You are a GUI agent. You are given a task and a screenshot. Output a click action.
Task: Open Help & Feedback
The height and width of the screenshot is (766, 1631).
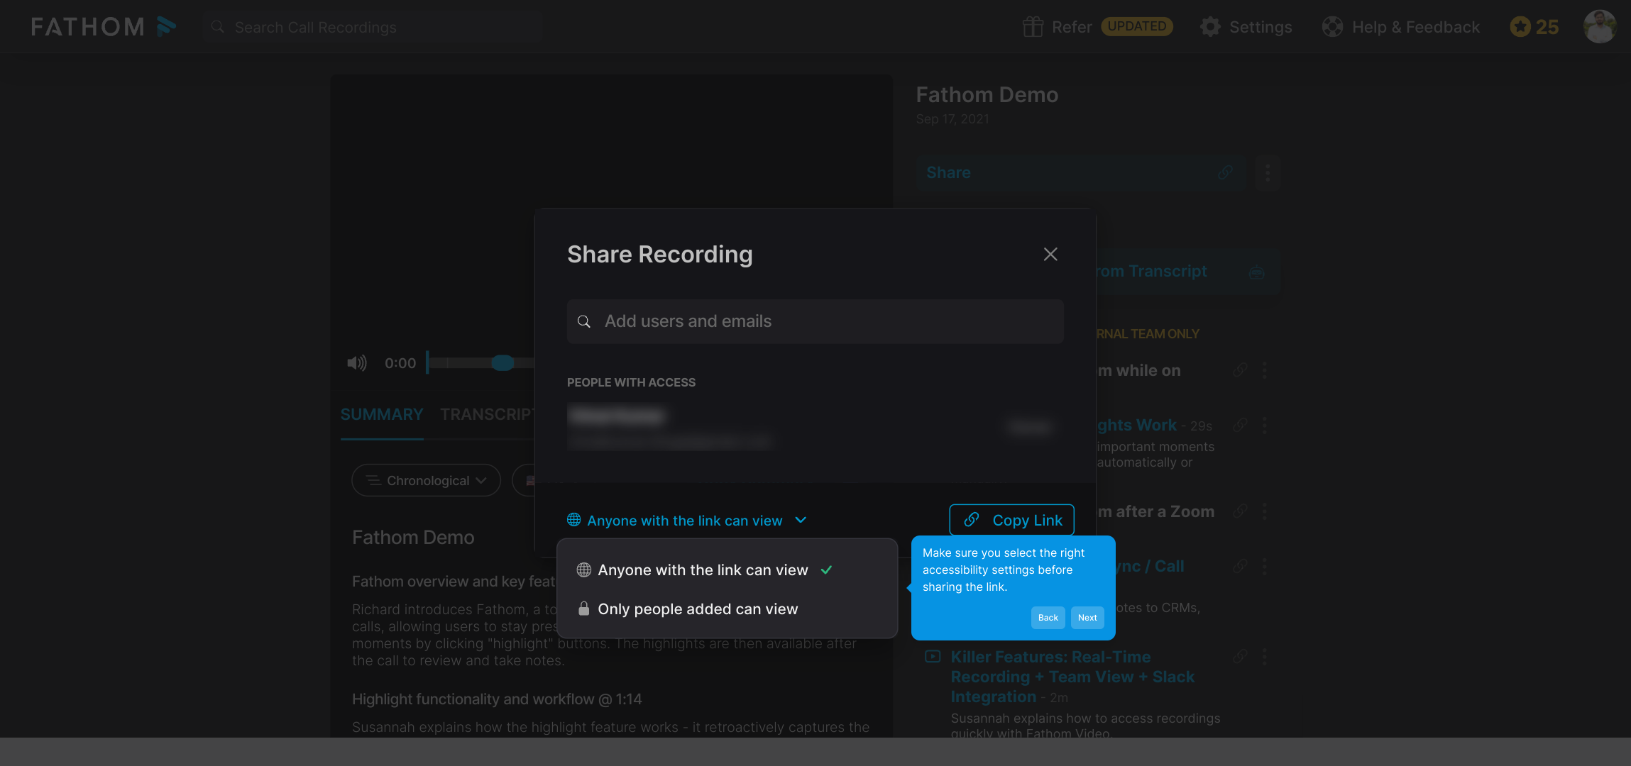(x=1416, y=27)
